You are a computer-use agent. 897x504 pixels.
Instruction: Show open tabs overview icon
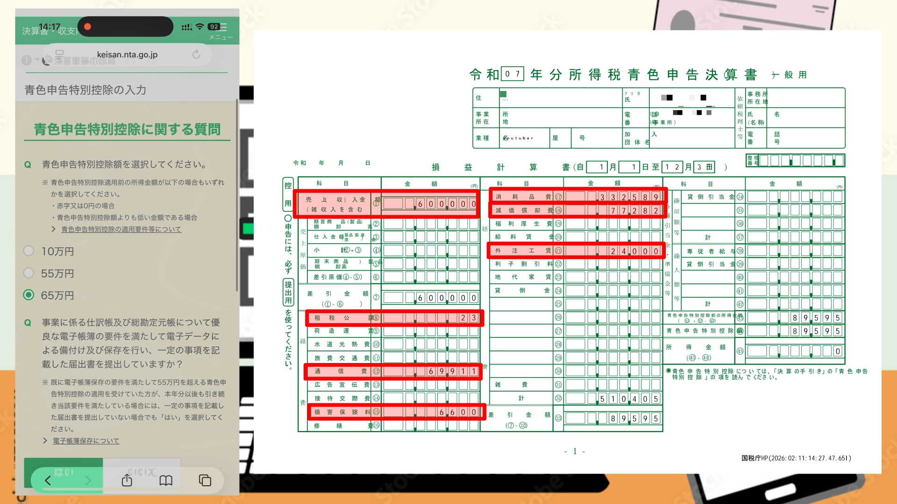205,480
